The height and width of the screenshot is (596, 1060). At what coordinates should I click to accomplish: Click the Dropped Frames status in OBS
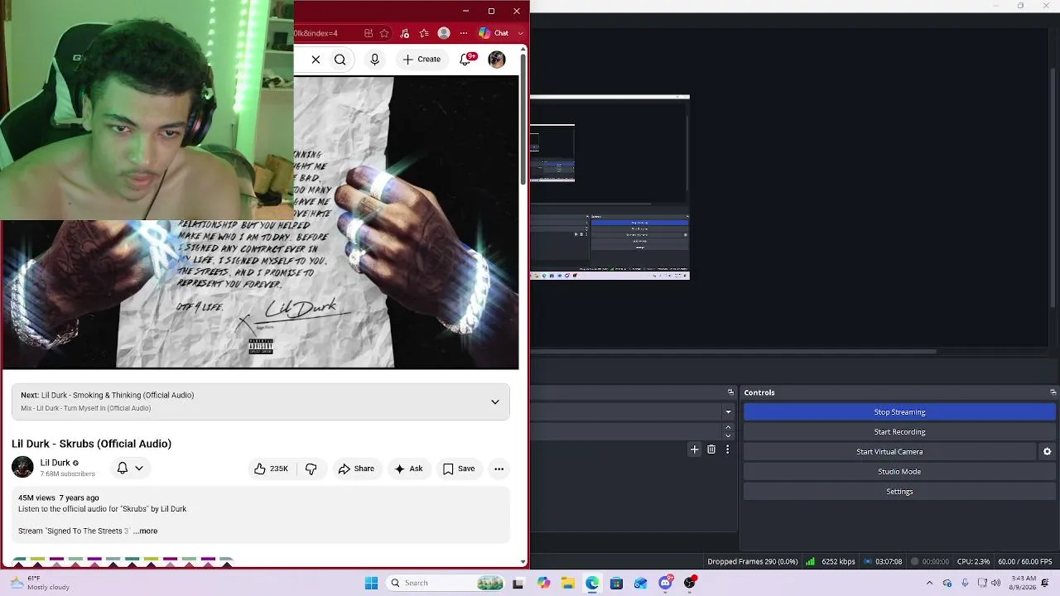(753, 561)
